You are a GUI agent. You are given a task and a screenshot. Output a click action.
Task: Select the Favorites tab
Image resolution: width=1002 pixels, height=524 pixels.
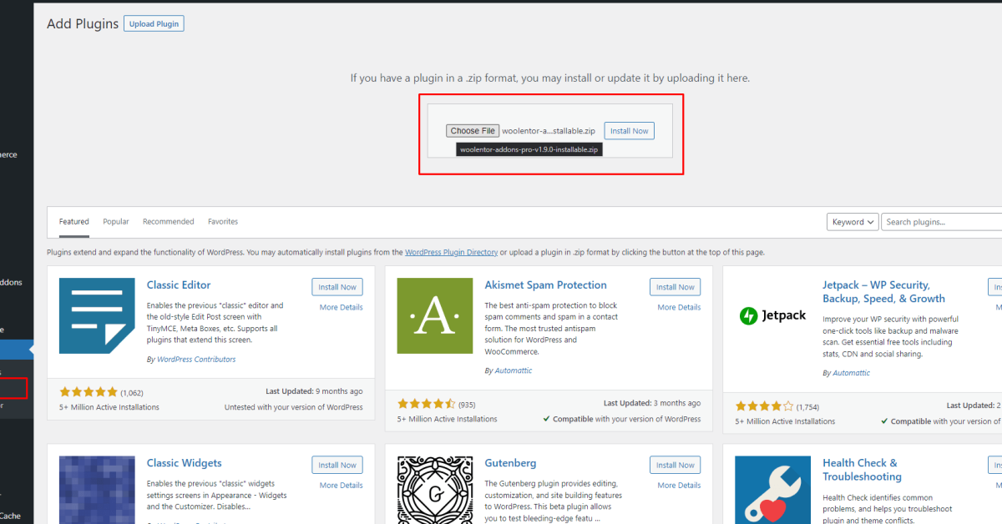point(223,221)
